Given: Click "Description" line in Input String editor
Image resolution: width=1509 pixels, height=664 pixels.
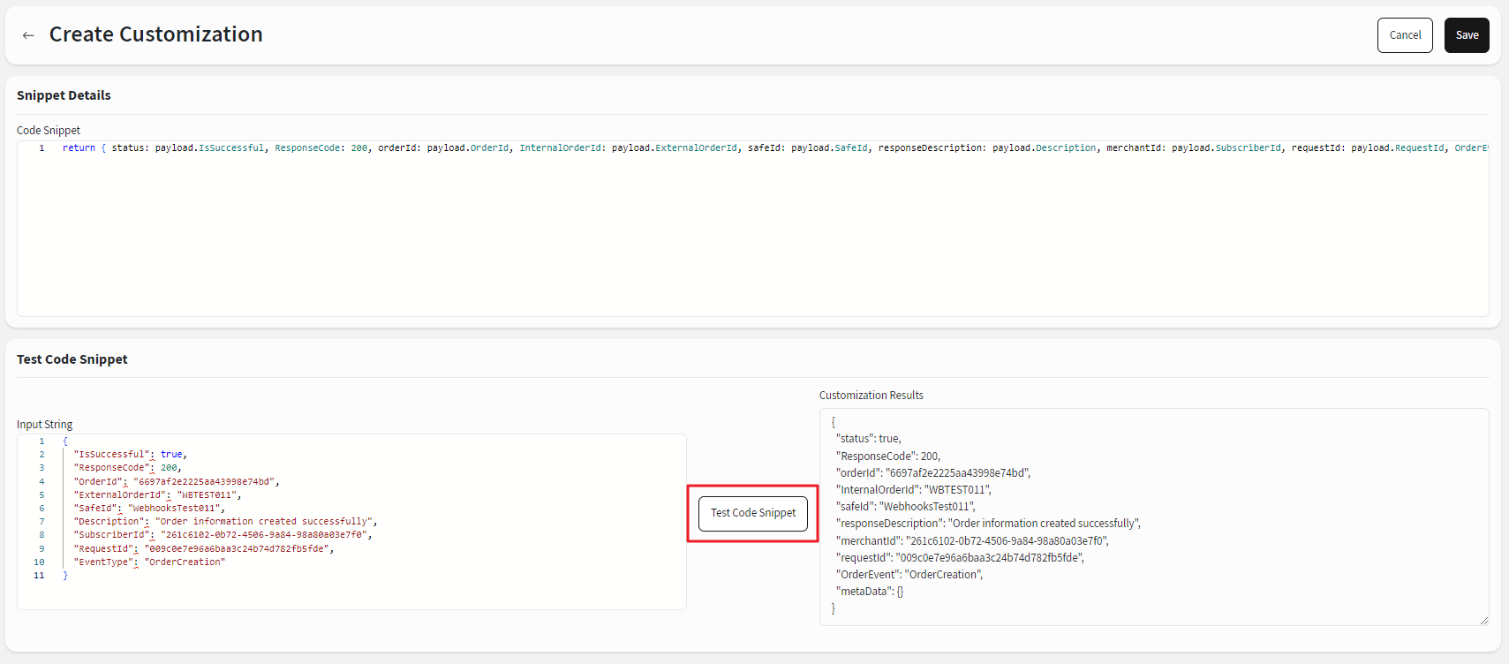Looking at the screenshot, I should coord(224,522).
